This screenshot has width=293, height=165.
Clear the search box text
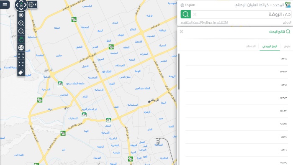point(195,14)
